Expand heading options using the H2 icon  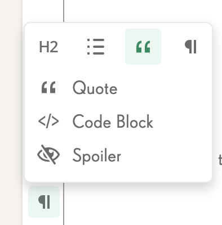tap(48, 47)
